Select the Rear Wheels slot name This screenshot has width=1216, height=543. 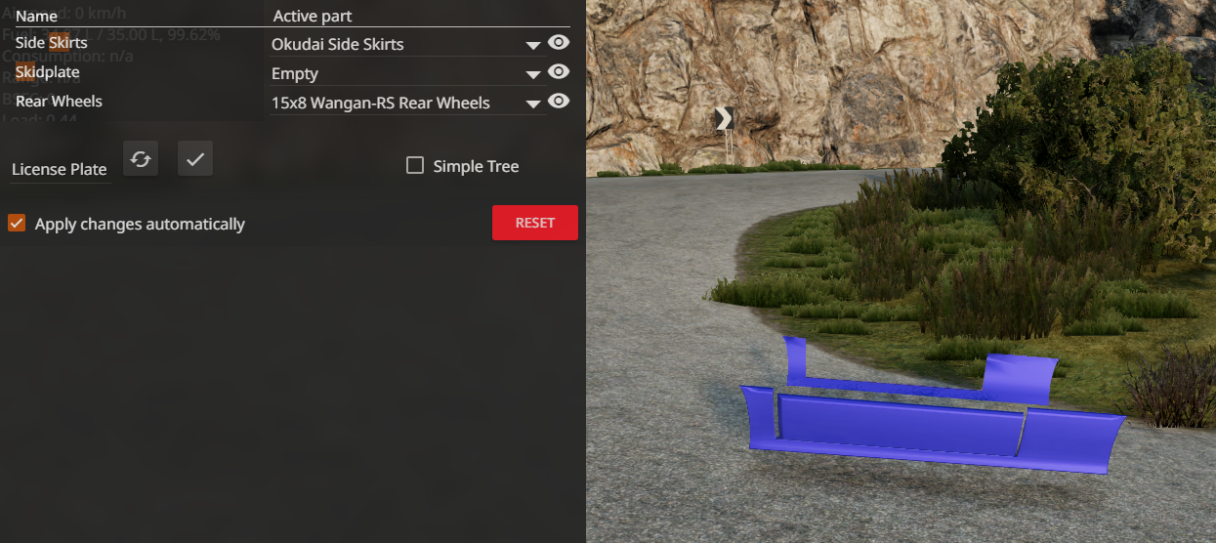tap(59, 101)
